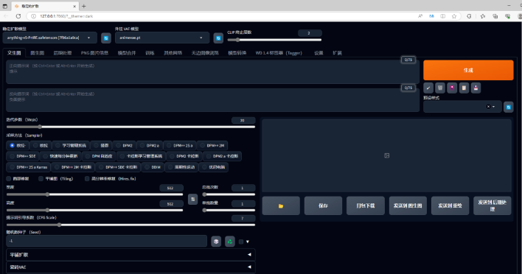The image size is (522, 274).
Task: Refresh the Stable Diffusion checkpoint list
Action: [106, 38]
